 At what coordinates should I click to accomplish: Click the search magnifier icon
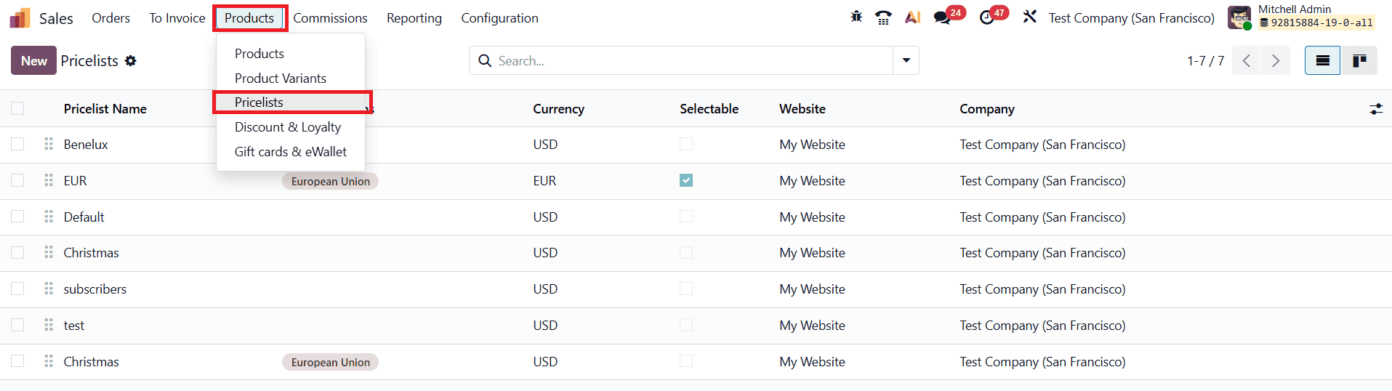pyautogui.click(x=485, y=61)
